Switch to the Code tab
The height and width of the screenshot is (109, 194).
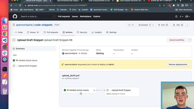(x=19, y=32)
